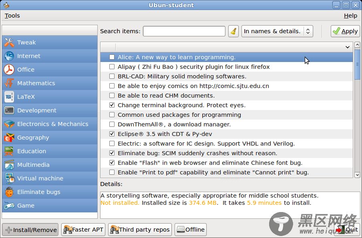Screen dimensions: 362x238
Task: Switch to the Development category
Action: [50, 110]
